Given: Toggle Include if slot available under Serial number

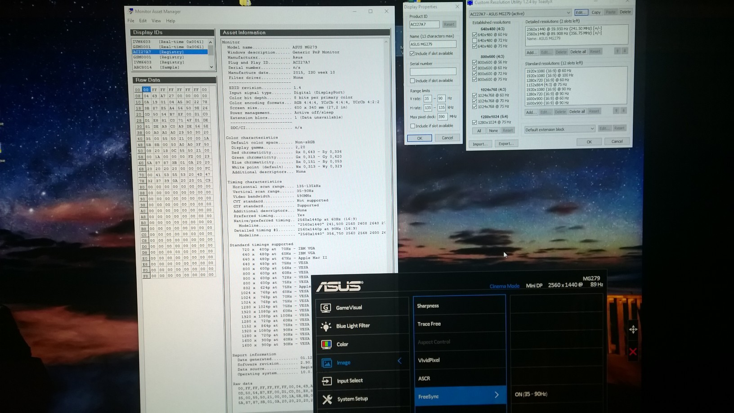Looking at the screenshot, I should pyautogui.click(x=412, y=81).
